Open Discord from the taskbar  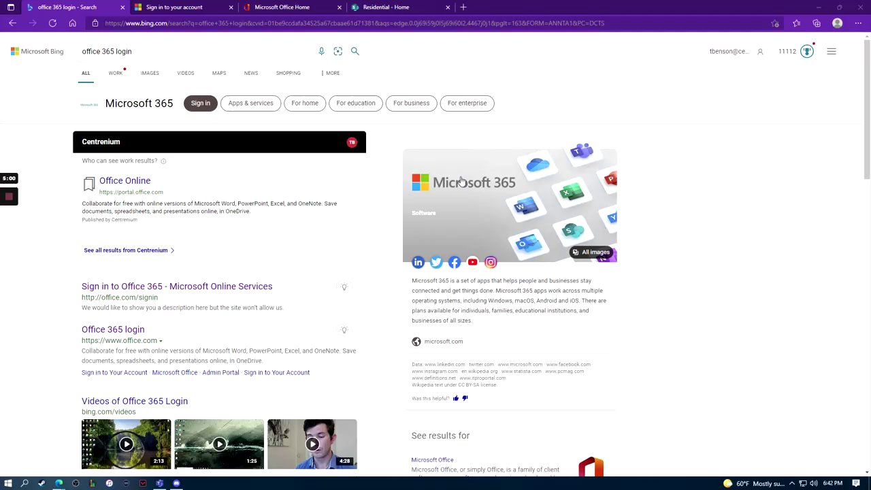(x=176, y=483)
